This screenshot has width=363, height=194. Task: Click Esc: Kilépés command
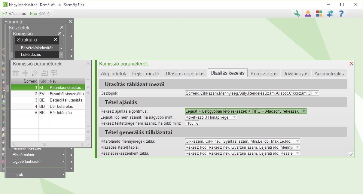point(41,14)
